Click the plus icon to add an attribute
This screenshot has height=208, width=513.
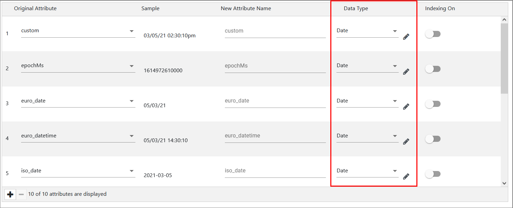point(11,194)
